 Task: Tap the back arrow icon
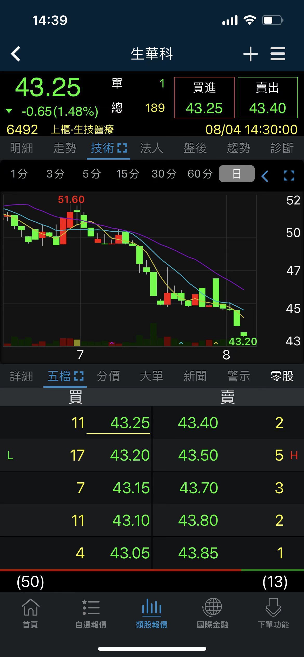pos(16,54)
